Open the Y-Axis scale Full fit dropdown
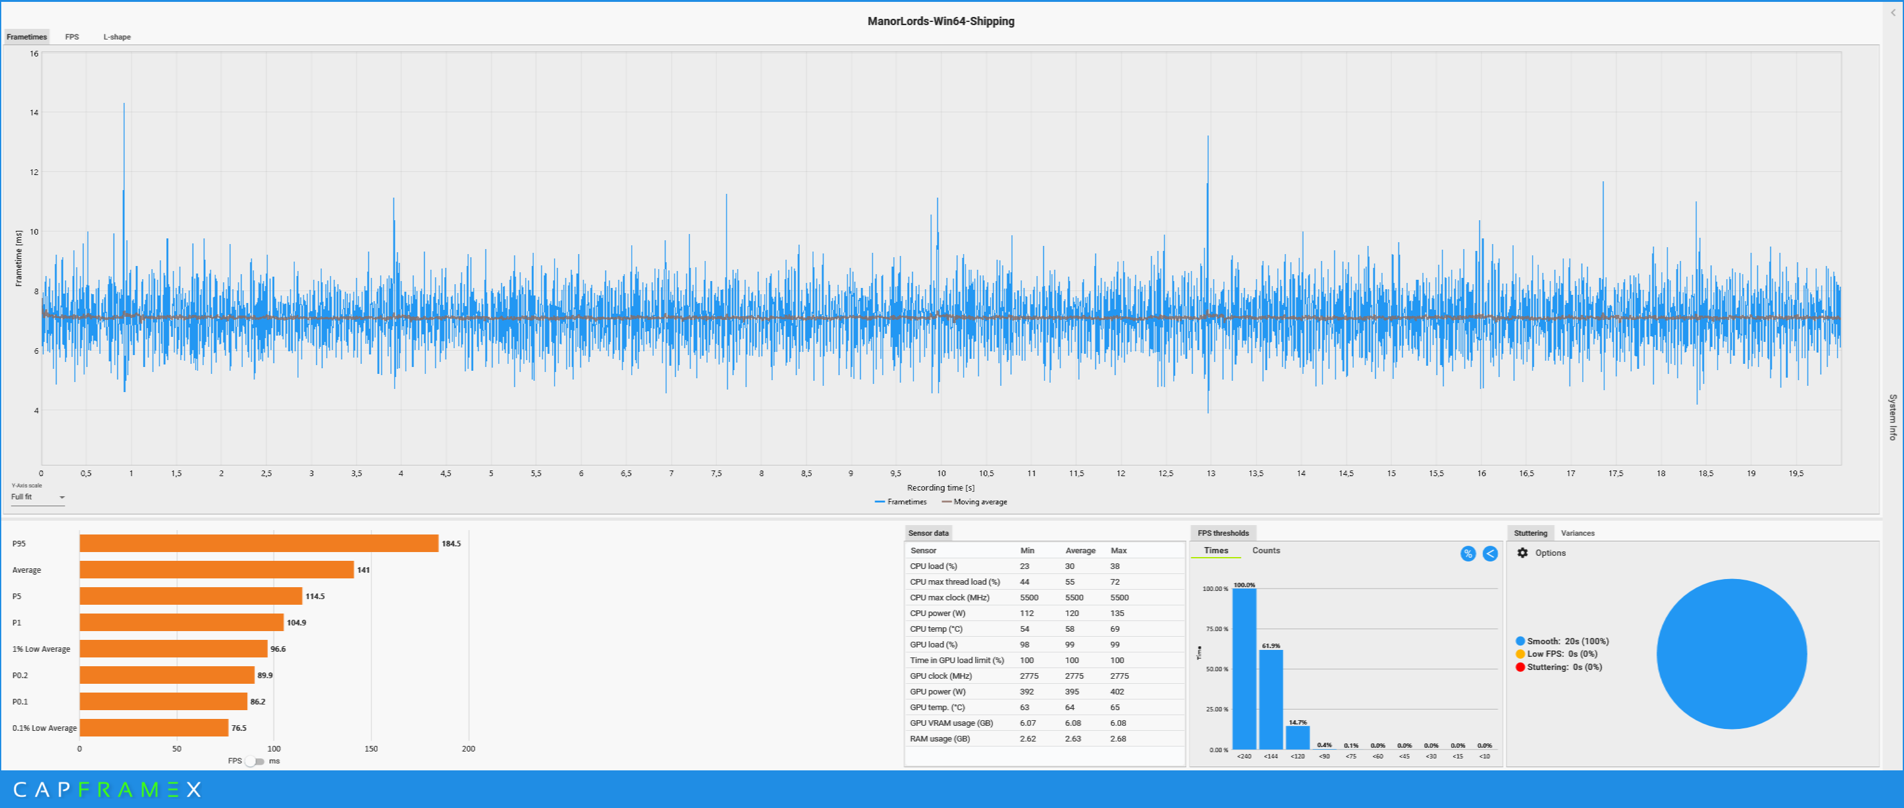 click(38, 497)
